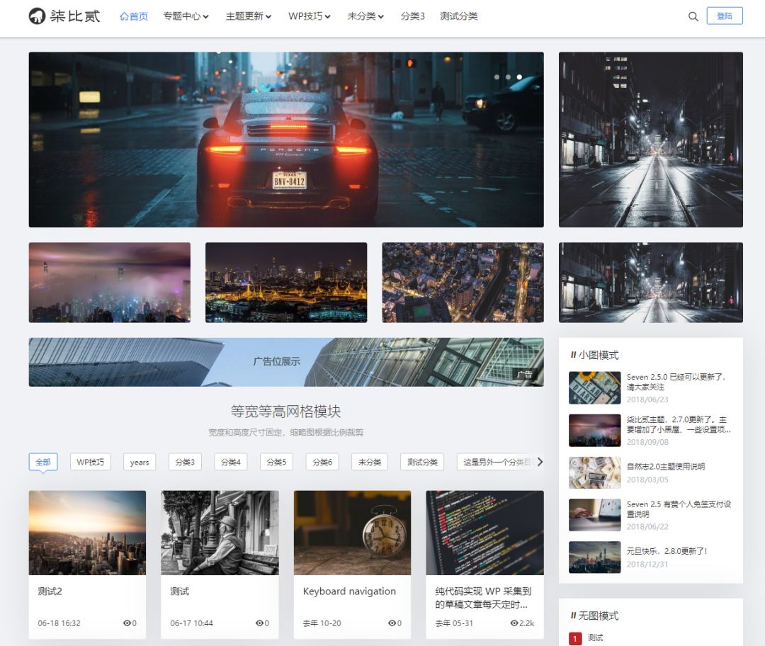The height and width of the screenshot is (646, 765).
Task: Open the golden temple night city thumbnail
Action: coord(286,283)
